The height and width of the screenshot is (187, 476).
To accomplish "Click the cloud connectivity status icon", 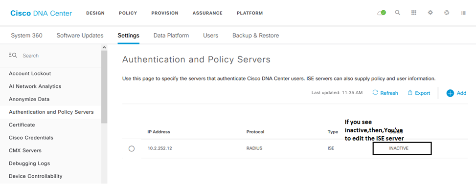I will point(382,13).
